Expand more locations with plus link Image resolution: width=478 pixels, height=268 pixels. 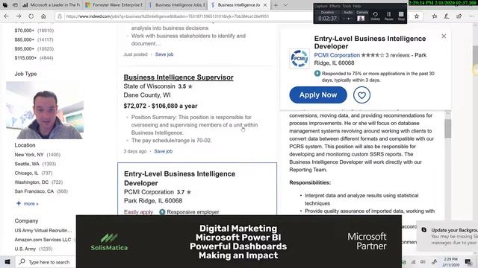(x=28, y=203)
